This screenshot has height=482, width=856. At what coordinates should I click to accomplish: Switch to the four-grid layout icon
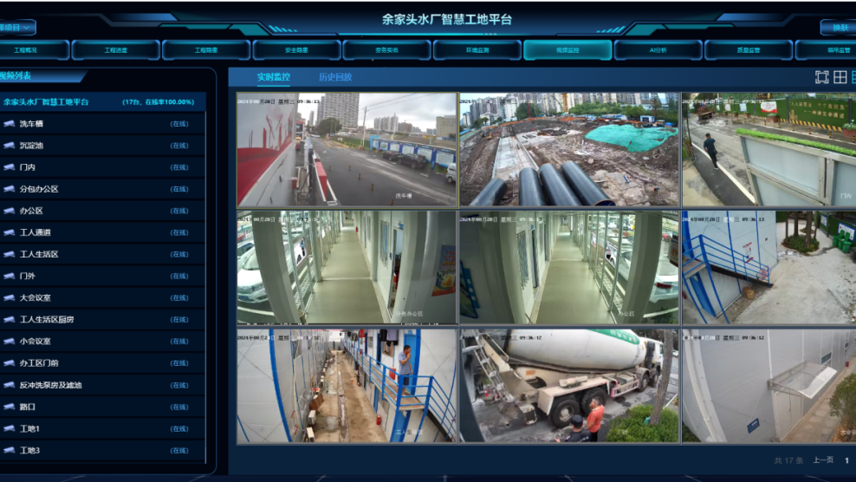(840, 77)
